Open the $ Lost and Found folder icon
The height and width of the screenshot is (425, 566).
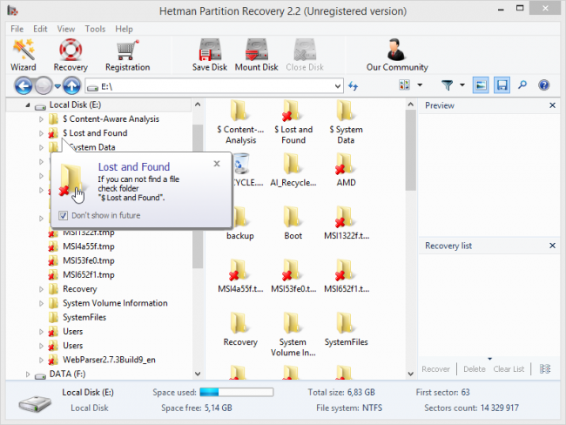click(x=292, y=111)
